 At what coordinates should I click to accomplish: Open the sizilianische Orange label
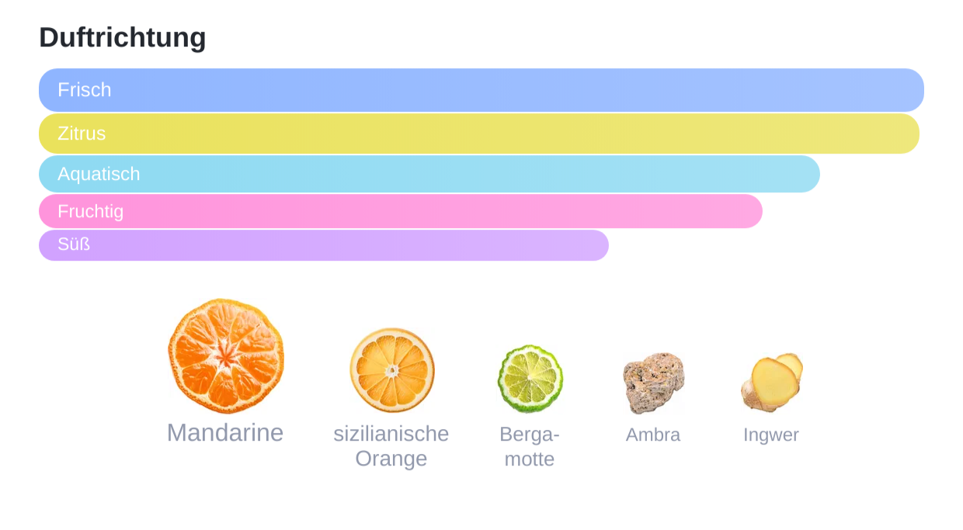pos(391,445)
